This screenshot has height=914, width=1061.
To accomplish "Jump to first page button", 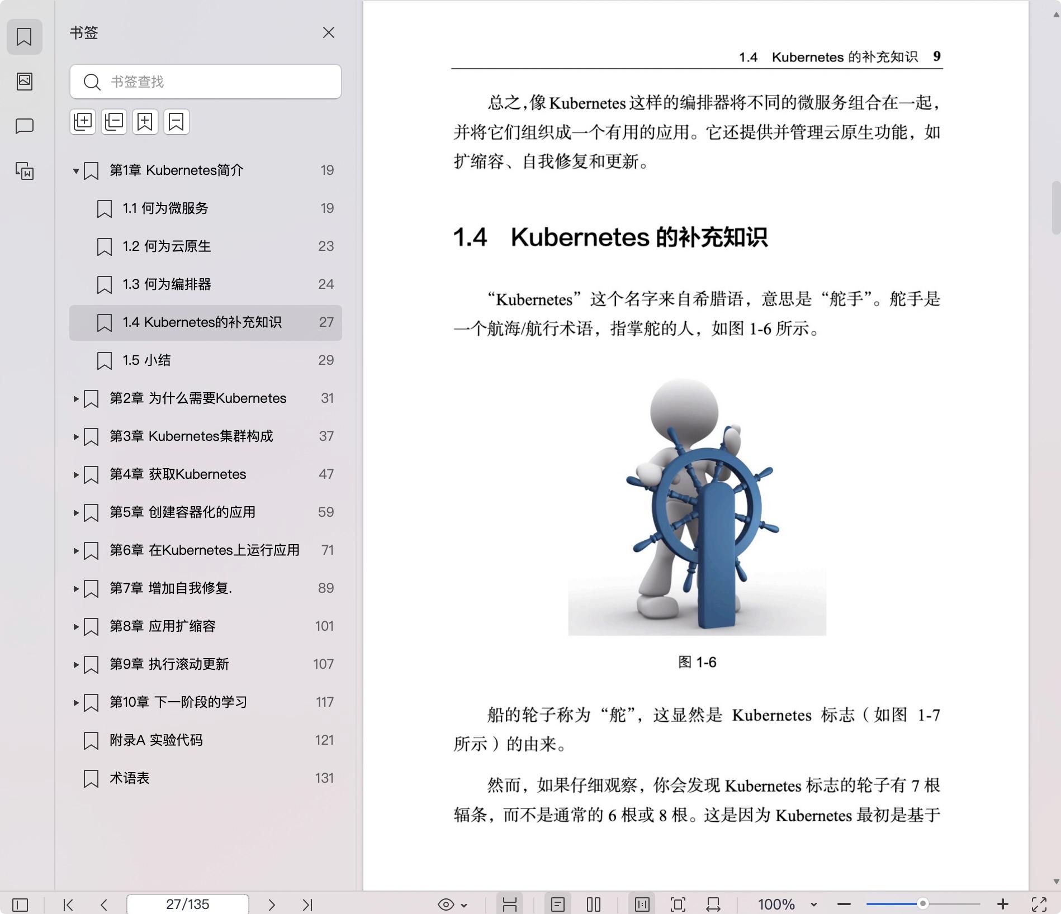I will [x=68, y=905].
